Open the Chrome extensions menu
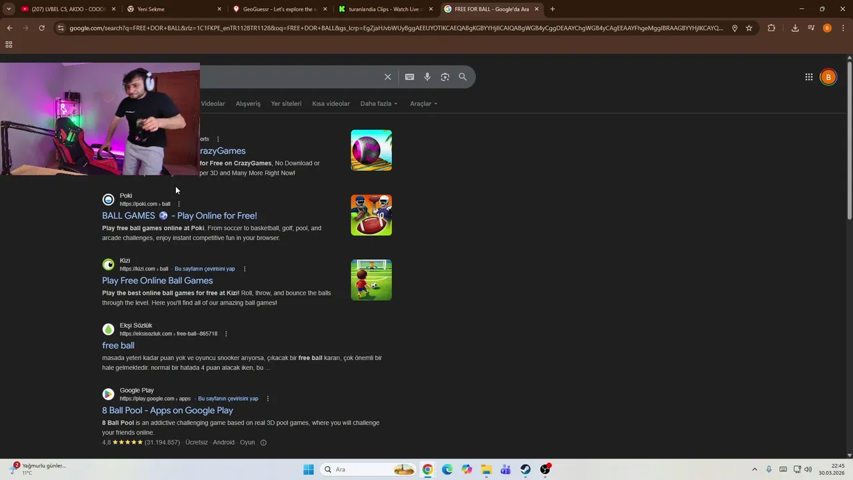 tap(772, 28)
